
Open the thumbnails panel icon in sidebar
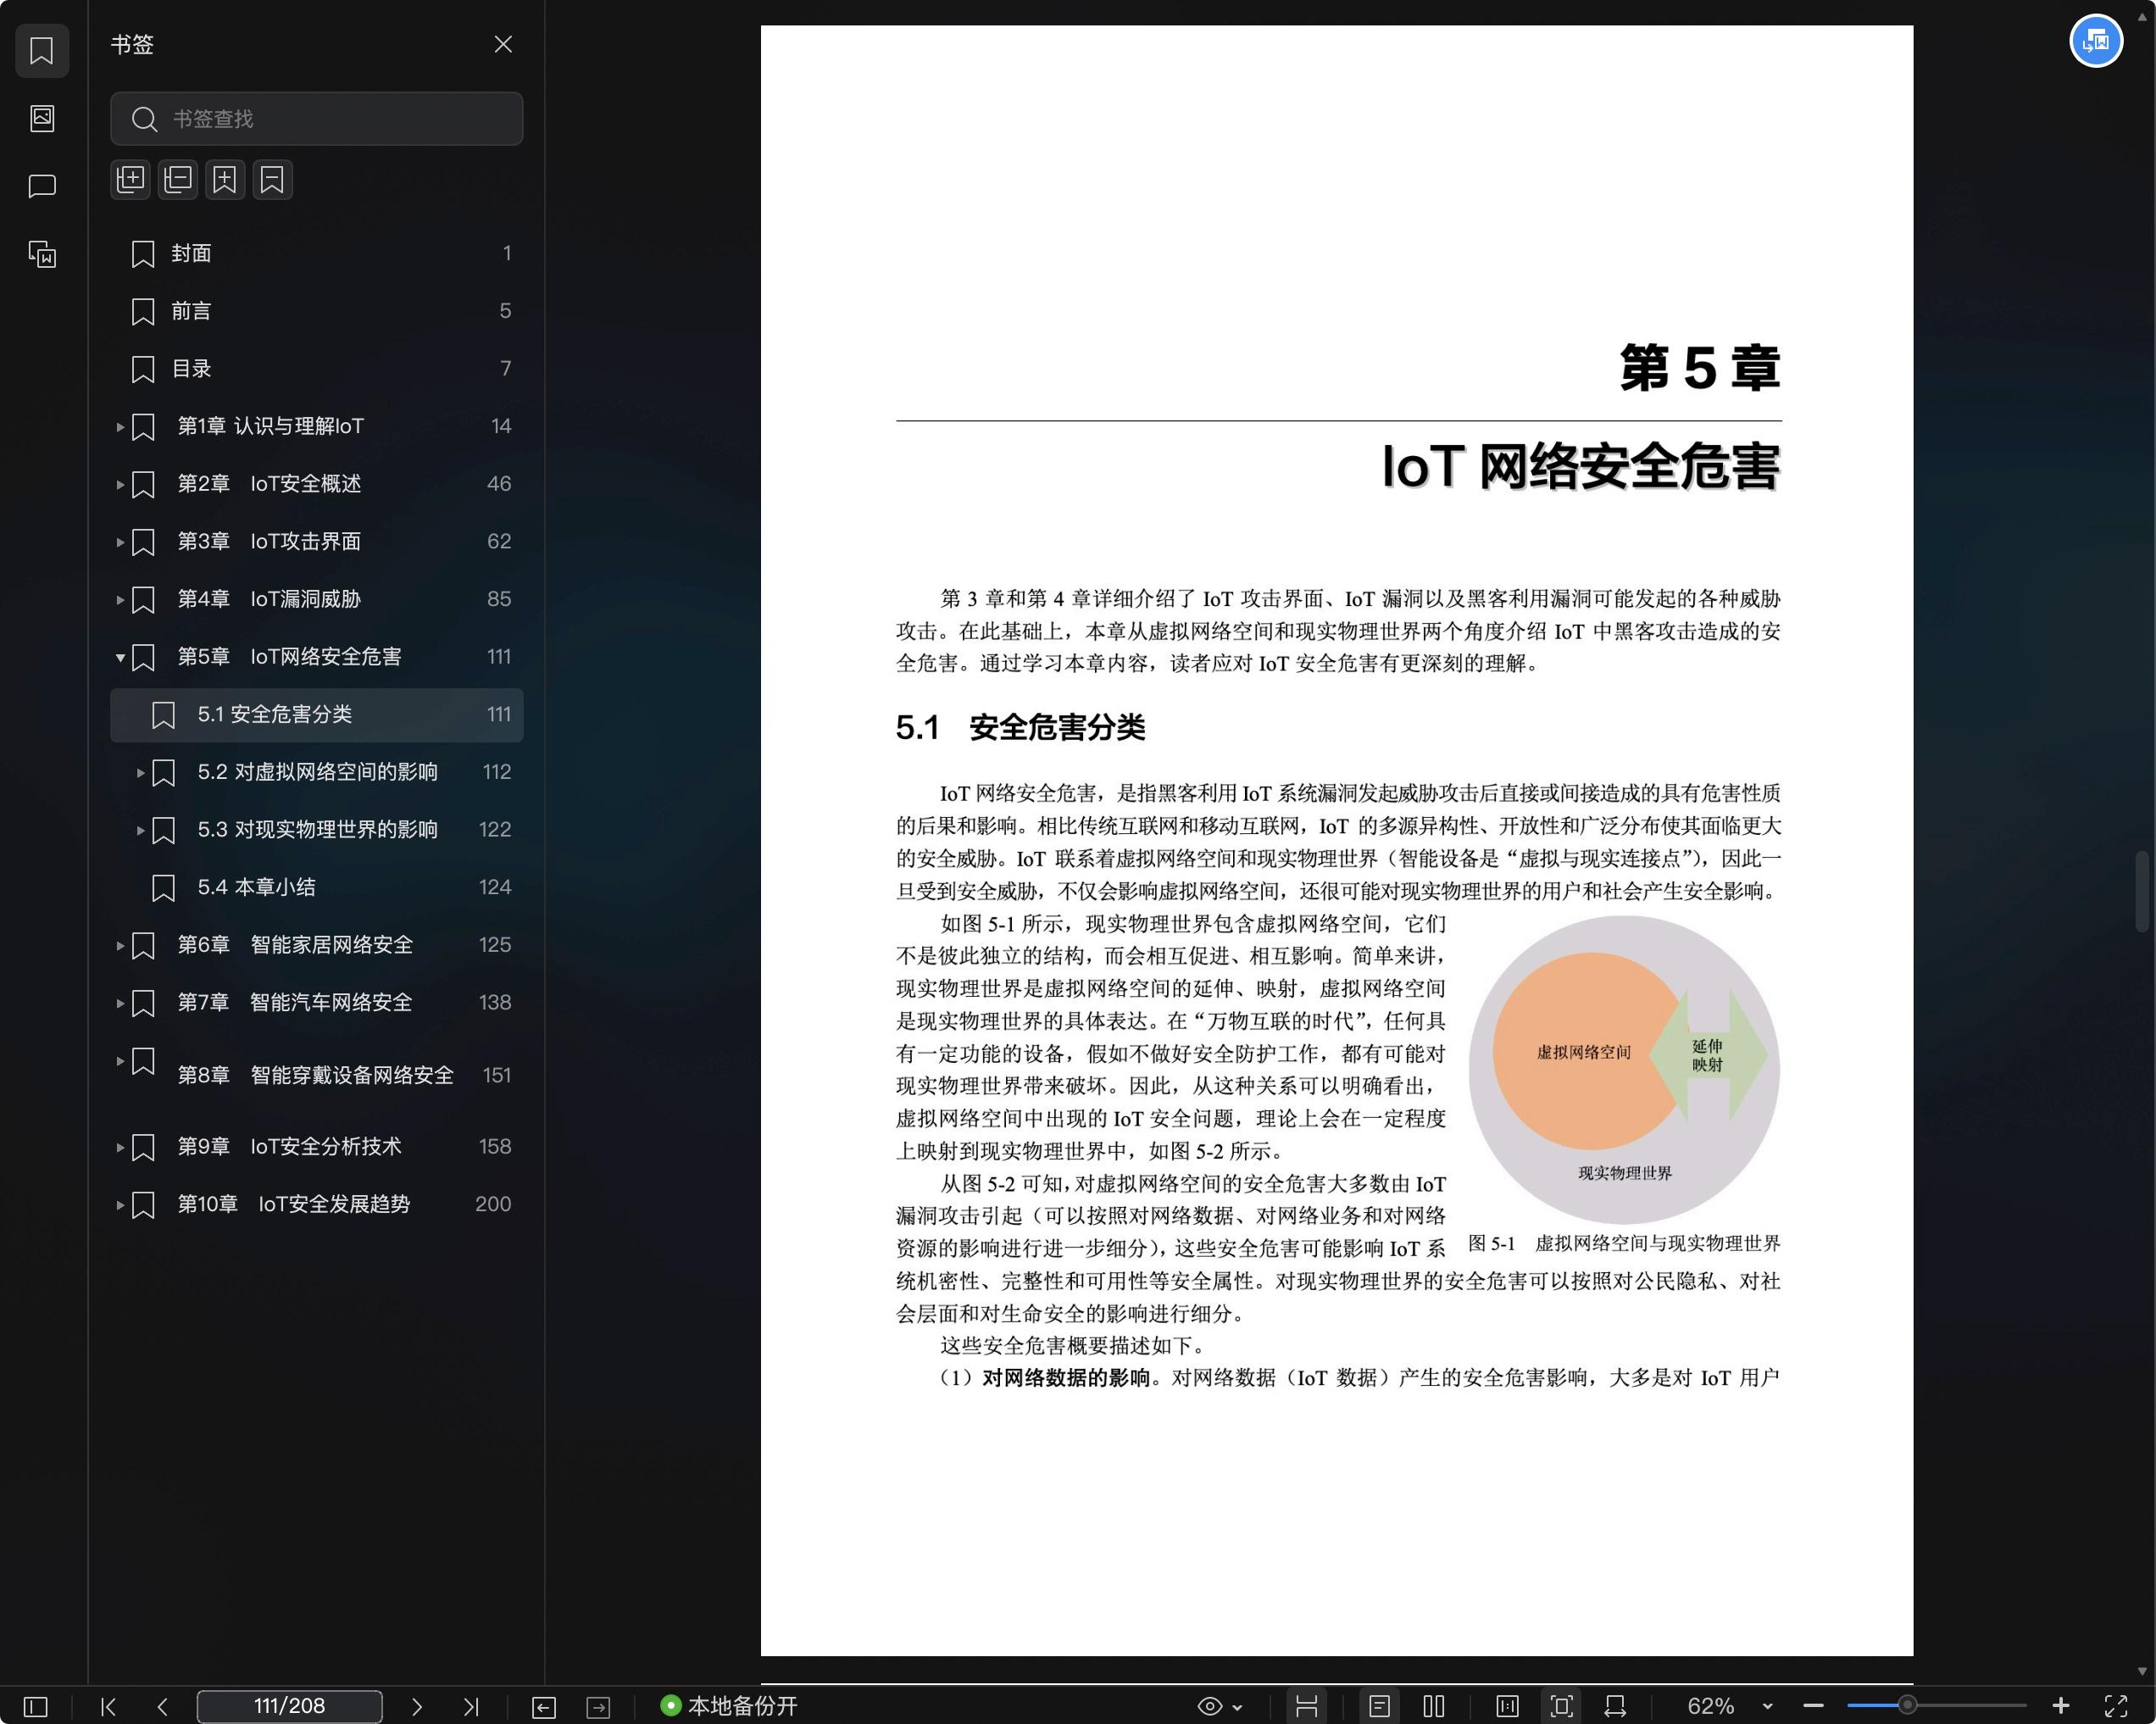tap(42, 118)
